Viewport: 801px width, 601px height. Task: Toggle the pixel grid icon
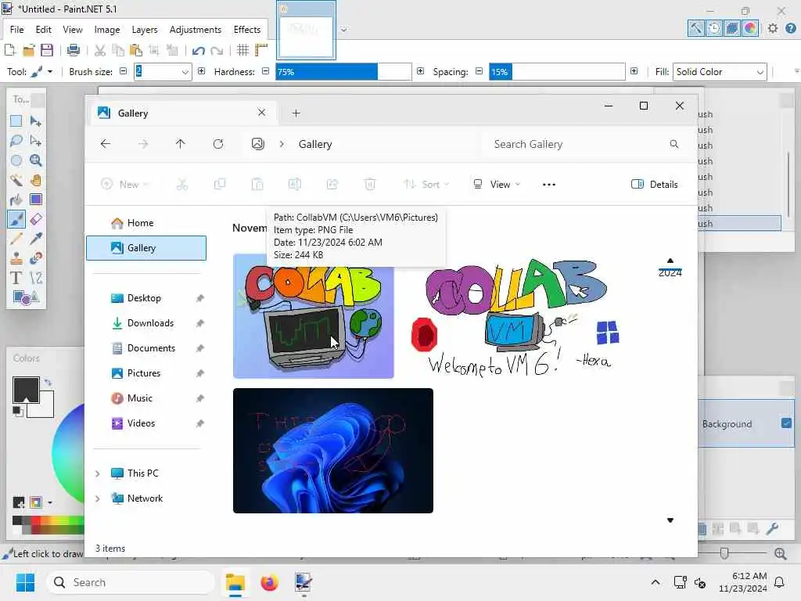pos(242,50)
